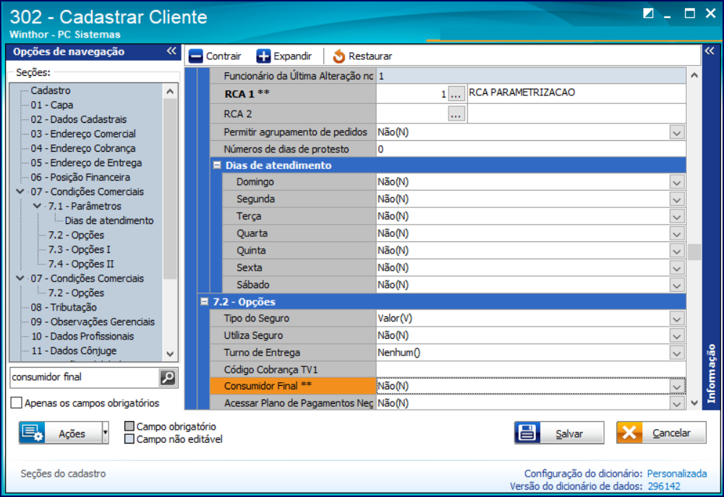Screen dimensions: 724x497
Task: Select 04 - Endereço Cobrança section
Action: [83, 149]
